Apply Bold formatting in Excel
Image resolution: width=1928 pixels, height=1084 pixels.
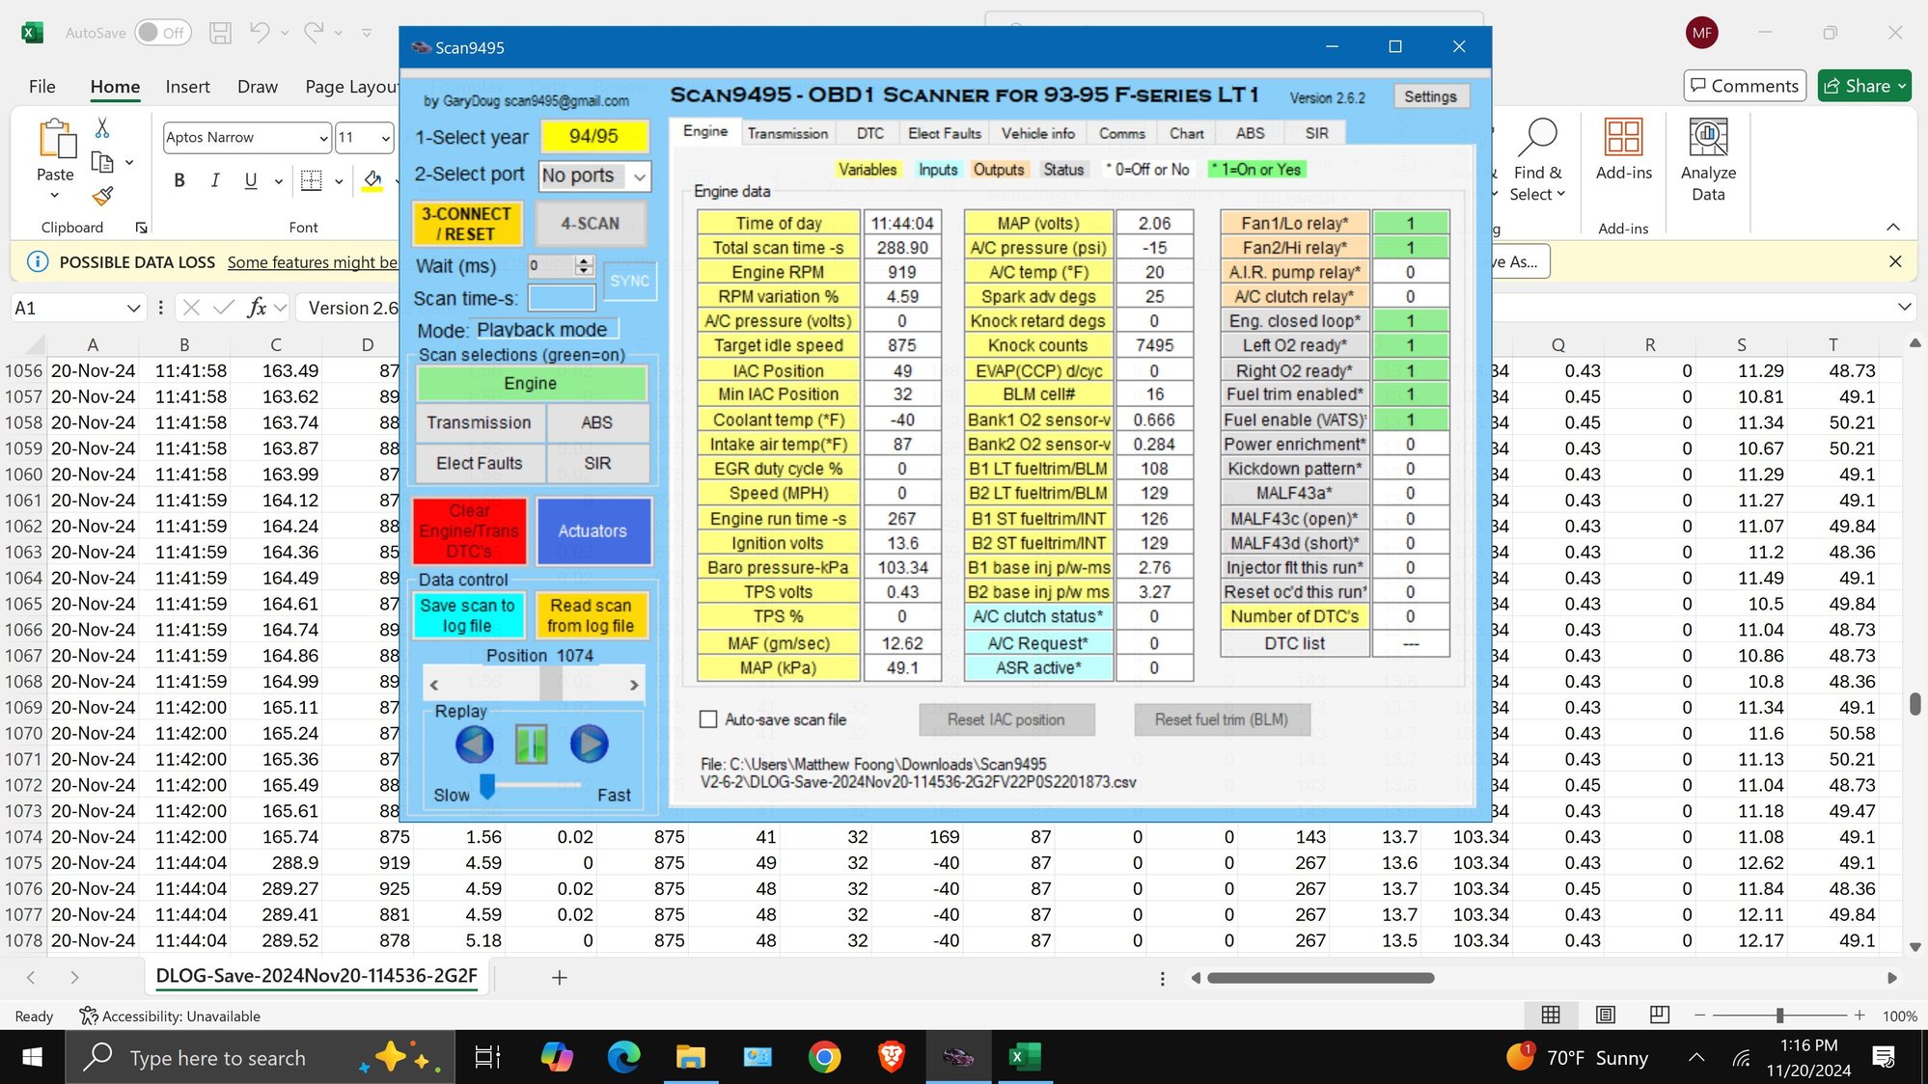coord(179,180)
